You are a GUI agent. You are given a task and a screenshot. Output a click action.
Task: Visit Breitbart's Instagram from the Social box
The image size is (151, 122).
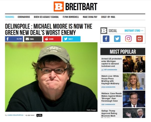coord(128,39)
